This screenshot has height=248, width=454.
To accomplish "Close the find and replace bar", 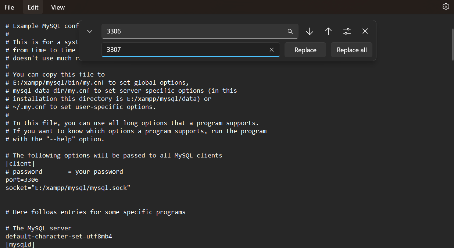I will pyautogui.click(x=365, y=32).
